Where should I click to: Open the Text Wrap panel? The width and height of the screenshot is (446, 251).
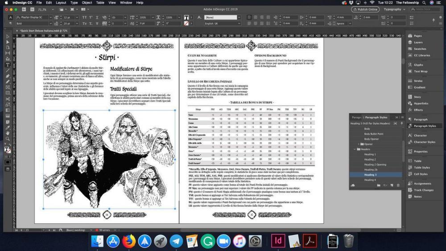click(x=420, y=71)
